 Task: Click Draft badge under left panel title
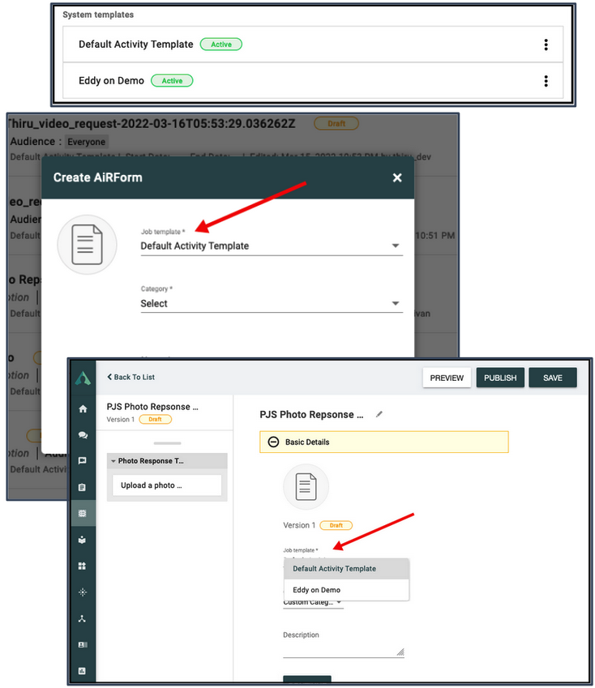pyautogui.click(x=156, y=420)
